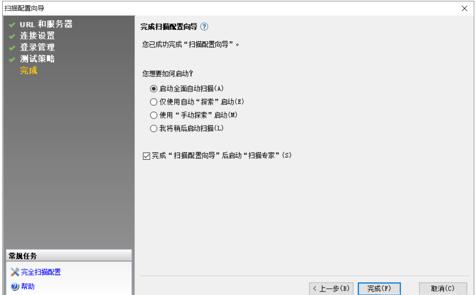476x295 pixels.
Task: Click the 上一步(B) back button
Action: click(331, 288)
